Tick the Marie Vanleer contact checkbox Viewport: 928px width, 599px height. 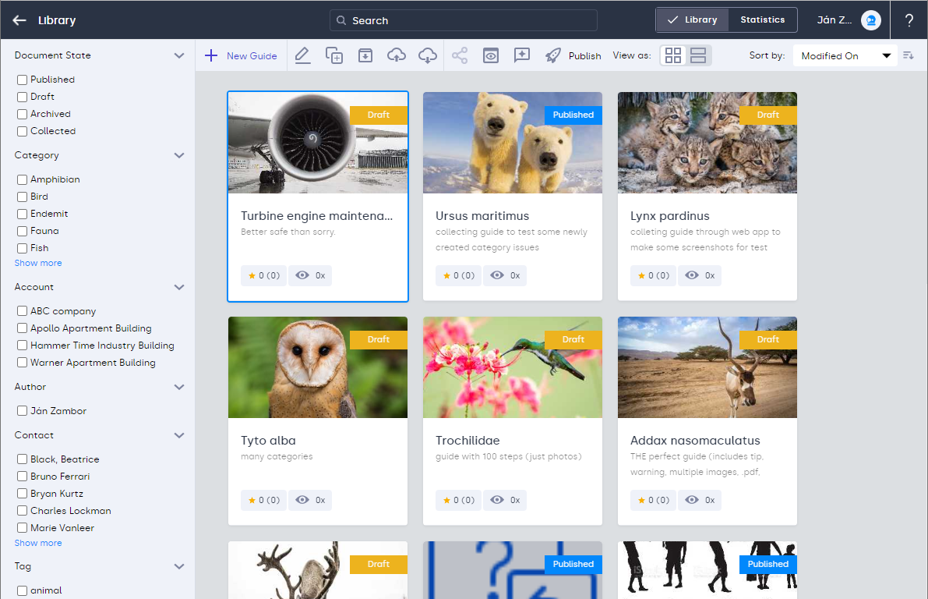[x=22, y=528]
